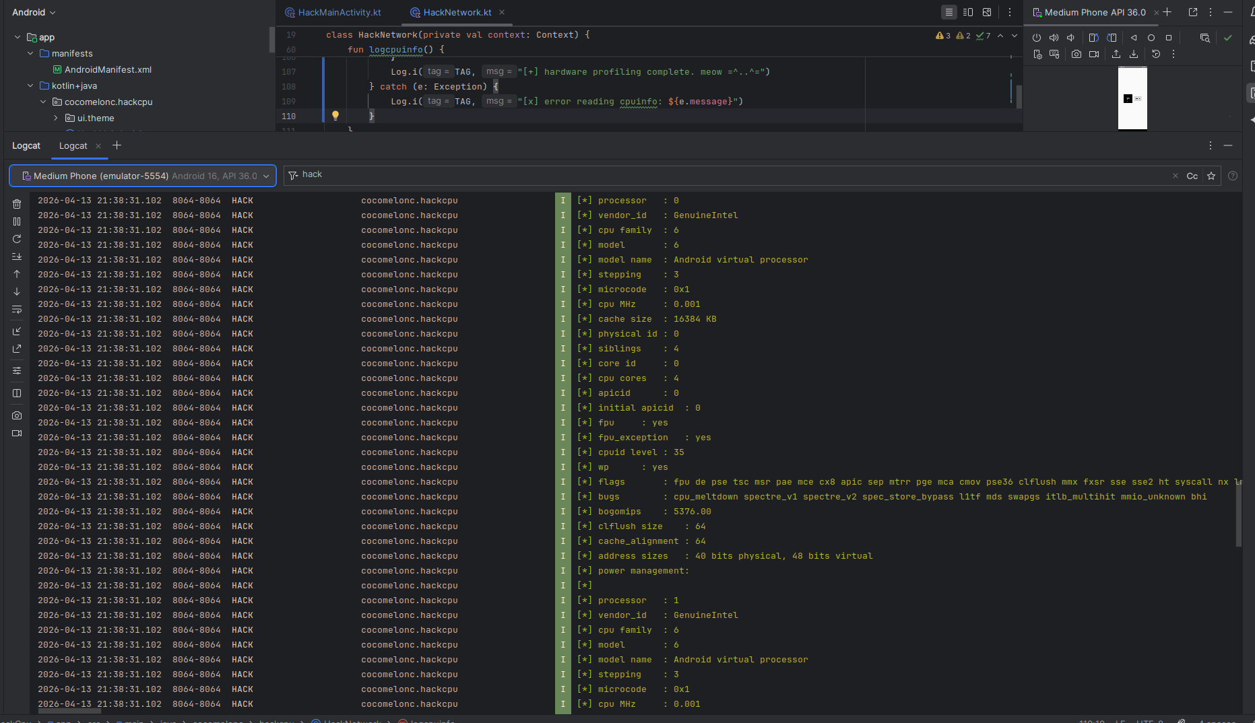1255x723 pixels.
Task: Open AndroidManifest.xml in project tree
Action: coord(108,69)
